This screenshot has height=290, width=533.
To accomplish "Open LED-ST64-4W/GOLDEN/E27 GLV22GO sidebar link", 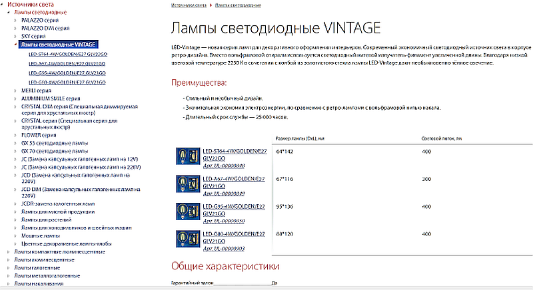I will coord(68,55).
